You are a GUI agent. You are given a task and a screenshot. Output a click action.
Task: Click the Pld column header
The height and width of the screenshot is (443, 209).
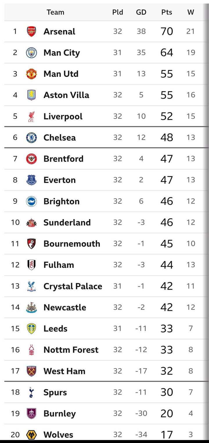pyautogui.click(x=118, y=12)
